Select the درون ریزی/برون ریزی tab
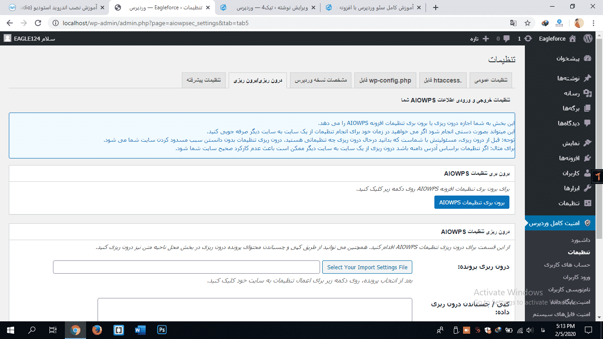This screenshot has height=339, width=603. coord(258,80)
